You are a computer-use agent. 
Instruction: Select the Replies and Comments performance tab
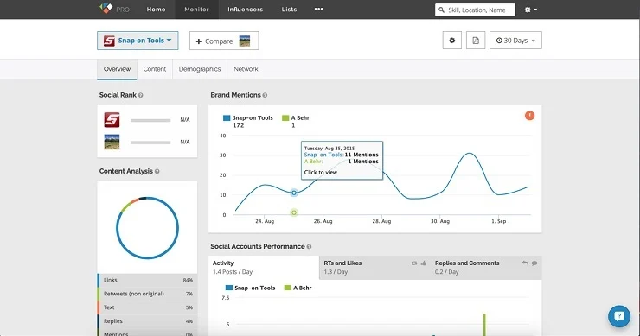tap(486, 268)
